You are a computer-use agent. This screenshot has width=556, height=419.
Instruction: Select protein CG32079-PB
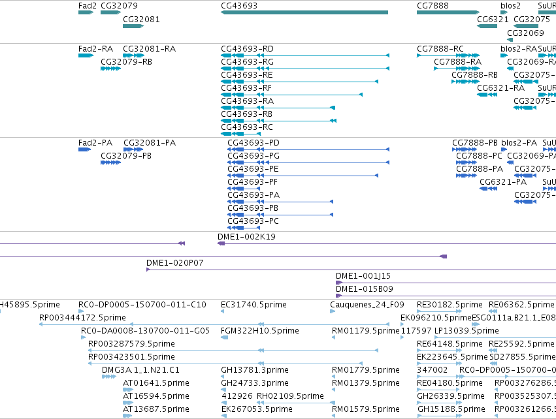(110, 163)
